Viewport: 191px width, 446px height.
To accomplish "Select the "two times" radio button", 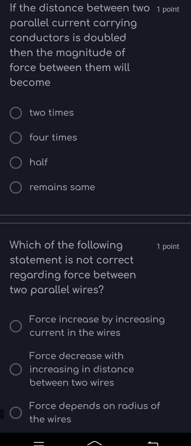I will coord(16,113).
